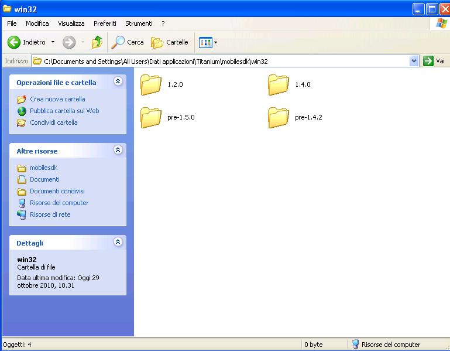Image resolution: width=450 pixels, height=351 pixels.
Task: Click the 1.4.0 folder name
Action: click(303, 84)
